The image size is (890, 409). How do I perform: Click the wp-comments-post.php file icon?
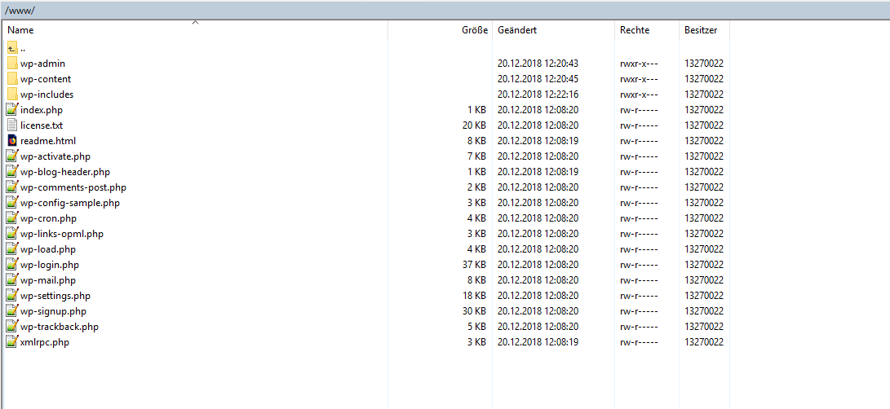point(12,187)
